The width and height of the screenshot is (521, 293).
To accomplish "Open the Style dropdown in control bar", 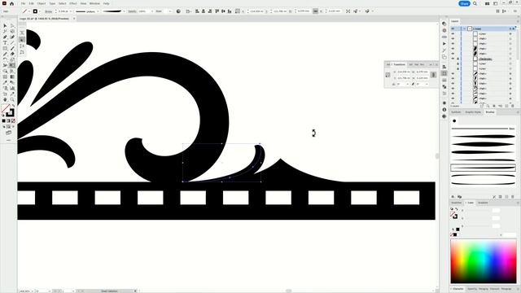I will click(170, 11).
